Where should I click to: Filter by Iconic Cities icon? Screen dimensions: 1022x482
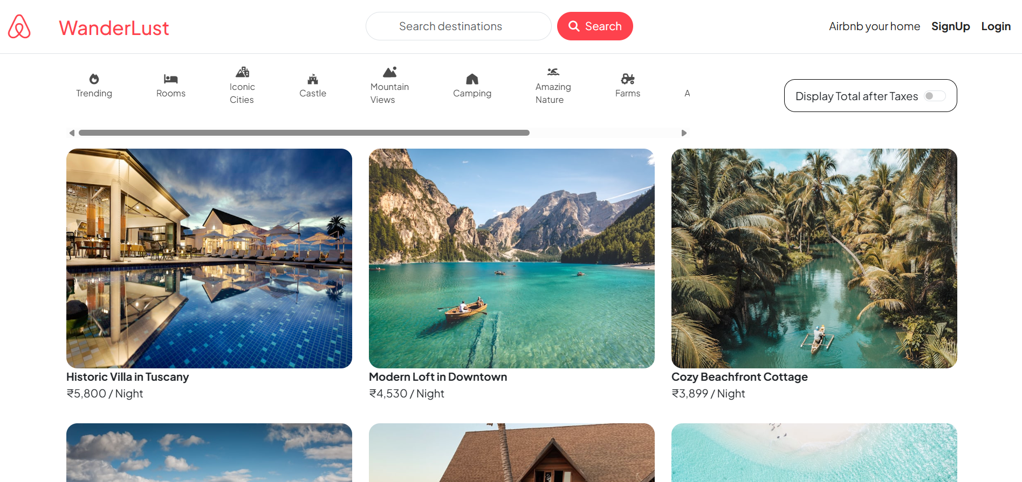click(x=242, y=72)
